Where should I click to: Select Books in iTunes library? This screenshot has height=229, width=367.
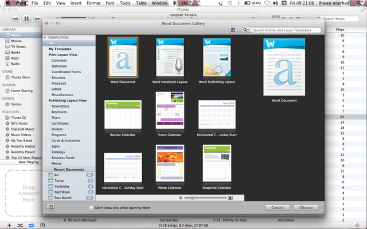pos(15,52)
